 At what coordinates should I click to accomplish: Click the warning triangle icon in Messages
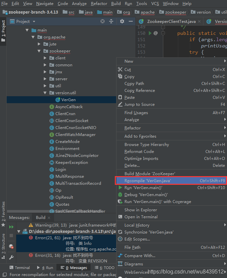tap(31, 225)
